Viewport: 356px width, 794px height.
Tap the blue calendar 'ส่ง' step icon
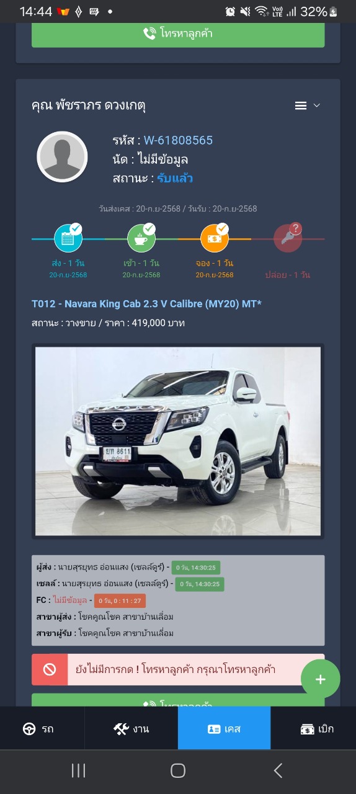pos(68,238)
